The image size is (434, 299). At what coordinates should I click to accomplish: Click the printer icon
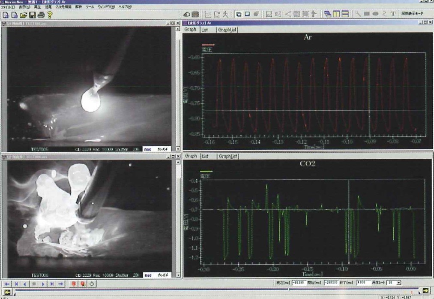click(x=40, y=15)
